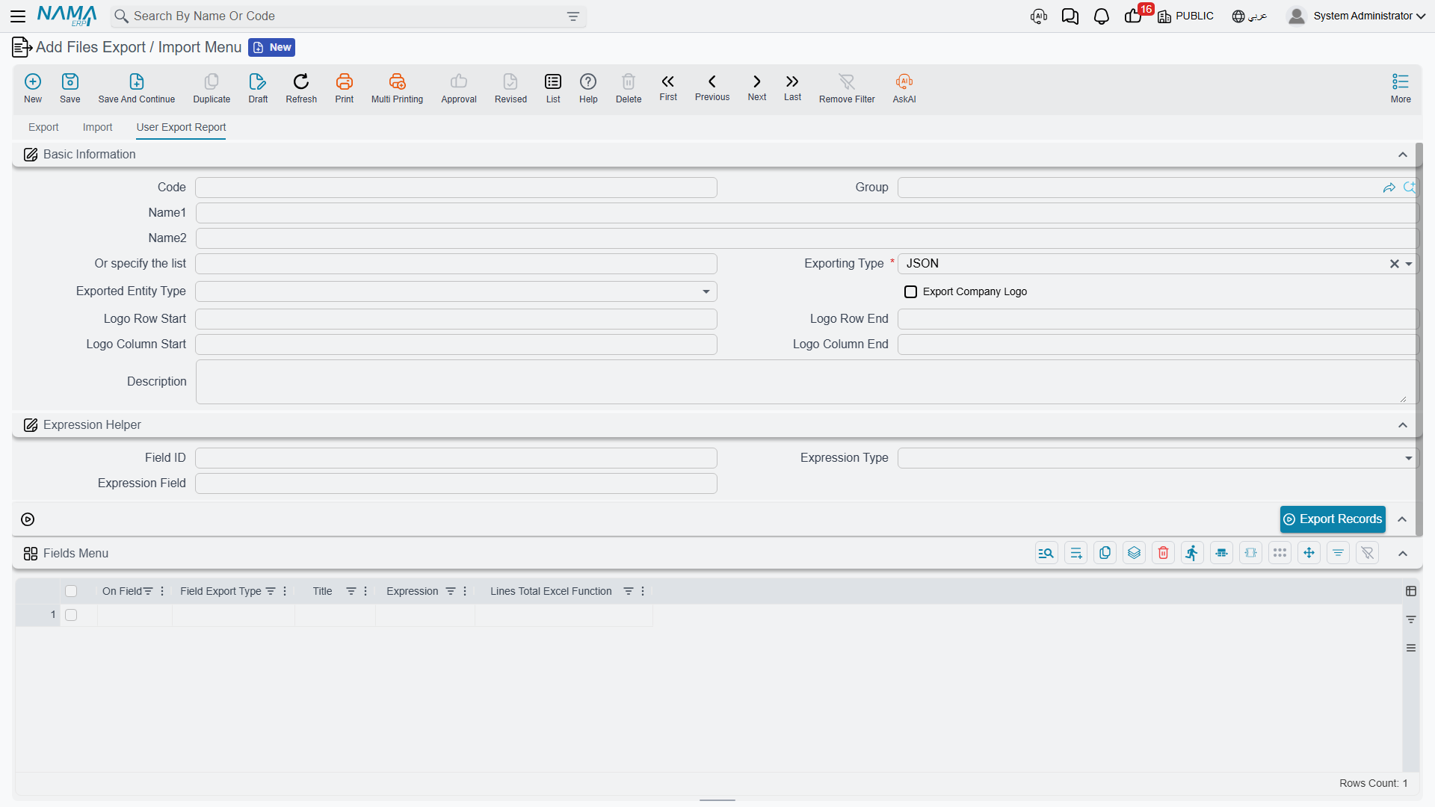Collapse the Fields Menu section

[1403, 554]
